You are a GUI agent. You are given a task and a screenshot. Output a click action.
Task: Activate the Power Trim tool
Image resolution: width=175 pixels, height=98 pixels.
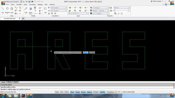click(31, 11)
